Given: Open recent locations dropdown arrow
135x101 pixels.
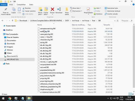Looking at the screenshot, I should click(10, 21).
